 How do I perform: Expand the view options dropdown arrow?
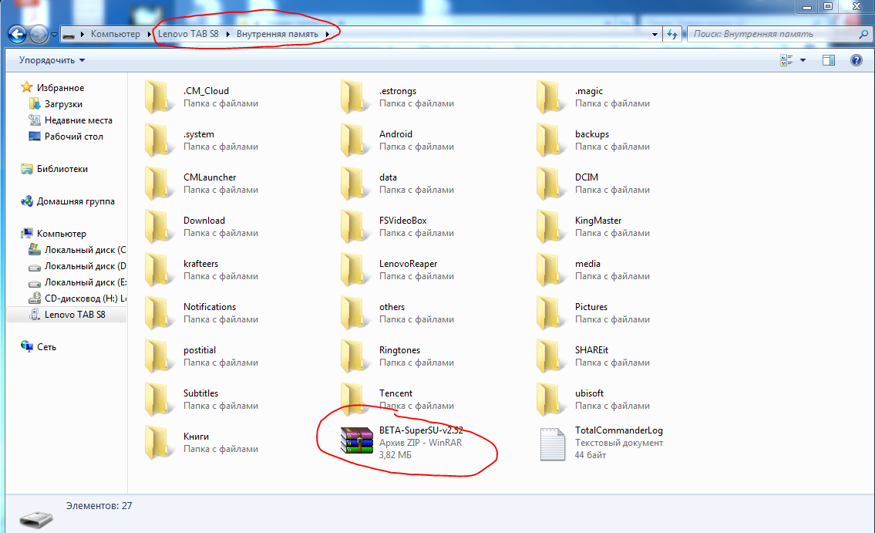(x=803, y=60)
